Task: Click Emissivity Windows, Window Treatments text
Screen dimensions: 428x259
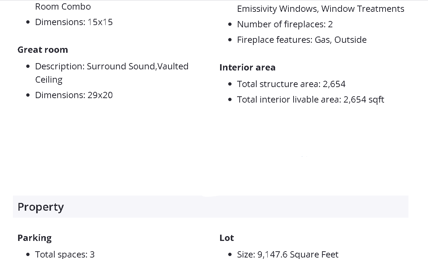Action: 321,9
